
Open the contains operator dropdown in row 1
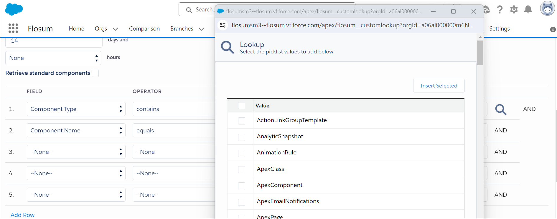tap(174, 109)
